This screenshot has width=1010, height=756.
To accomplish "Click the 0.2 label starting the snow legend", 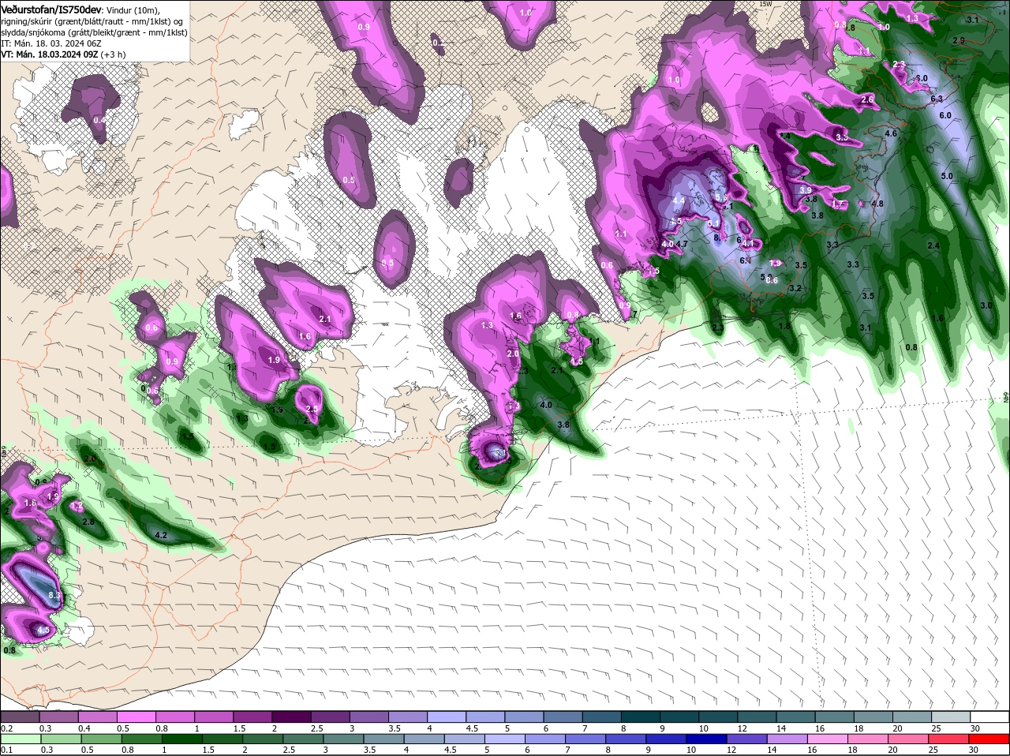I will (6, 728).
